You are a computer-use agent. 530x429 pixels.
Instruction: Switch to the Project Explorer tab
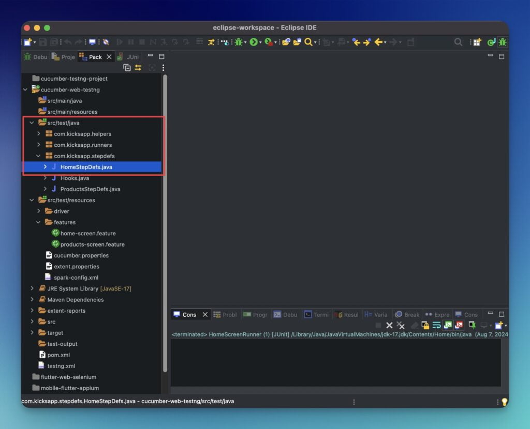coord(64,57)
